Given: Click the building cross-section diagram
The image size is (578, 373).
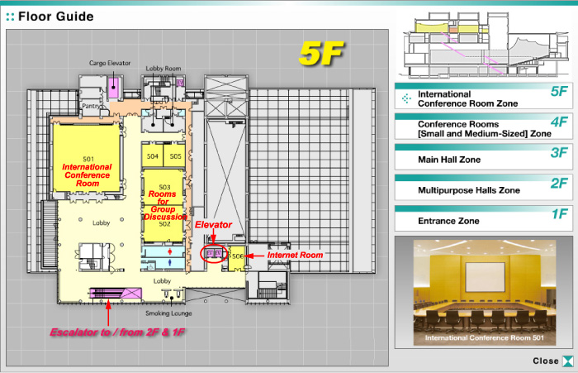Looking at the screenshot, I should [x=486, y=45].
